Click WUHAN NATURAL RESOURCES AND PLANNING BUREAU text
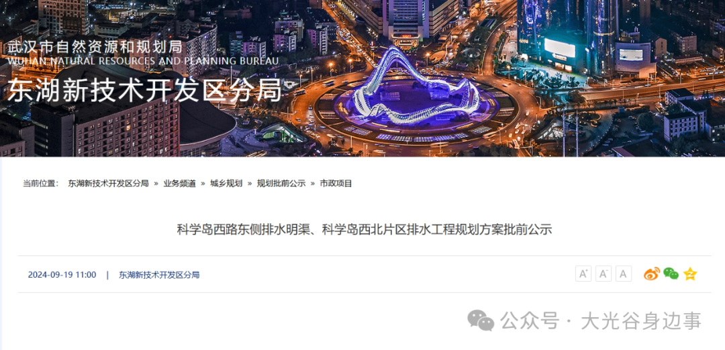 (x=143, y=61)
